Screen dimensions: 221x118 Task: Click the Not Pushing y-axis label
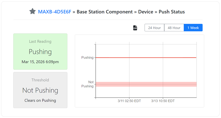88,84
